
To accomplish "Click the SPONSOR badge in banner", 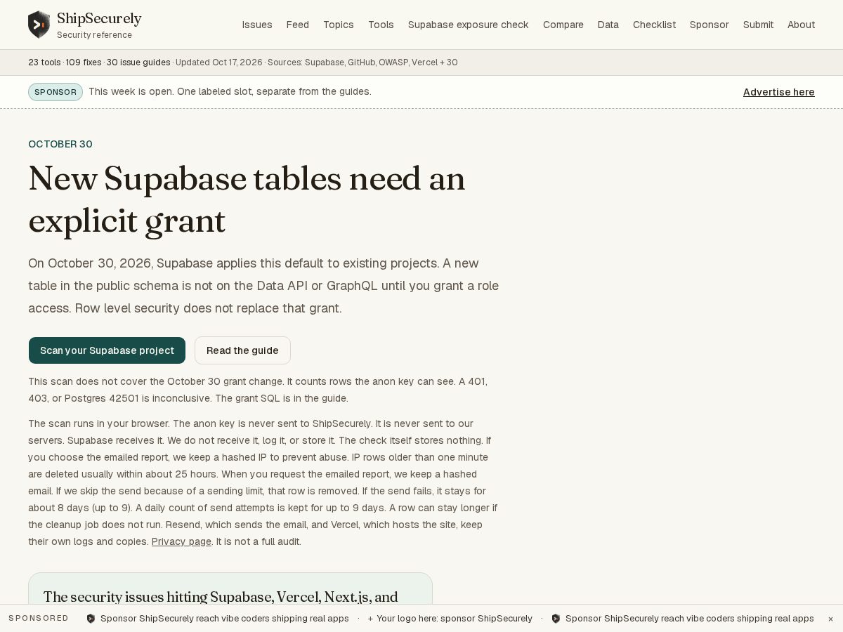I will pyautogui.click(x=55, y=92).
